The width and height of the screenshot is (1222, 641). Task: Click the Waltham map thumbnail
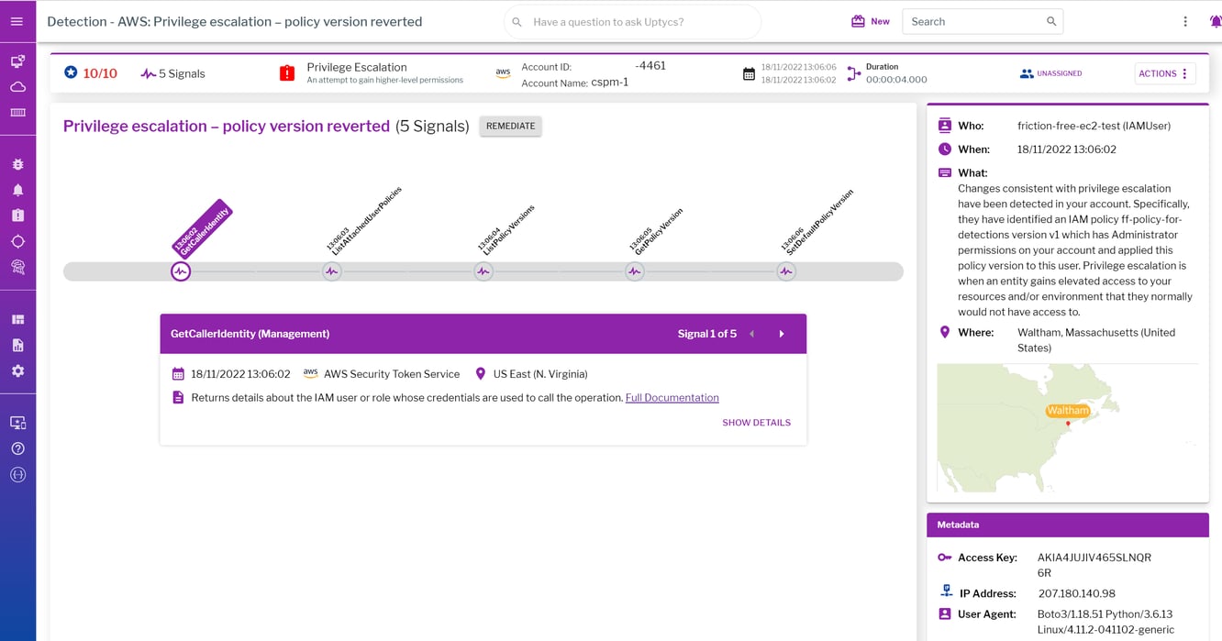pos(1067,428)
